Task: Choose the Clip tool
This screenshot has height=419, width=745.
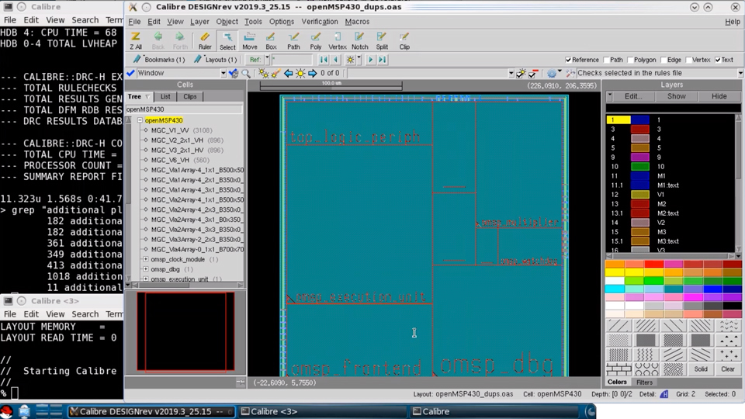Action: coord(404,41)
